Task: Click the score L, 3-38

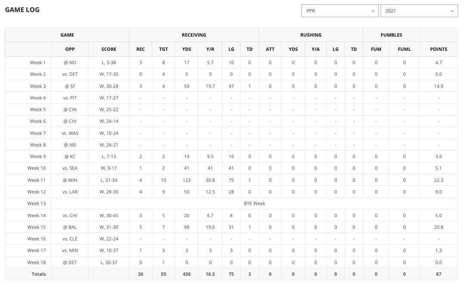Action: click(x=109, y=62)
